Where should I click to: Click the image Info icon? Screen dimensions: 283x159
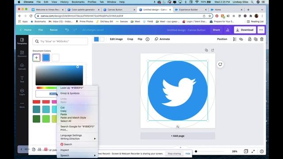pos(147,39)
